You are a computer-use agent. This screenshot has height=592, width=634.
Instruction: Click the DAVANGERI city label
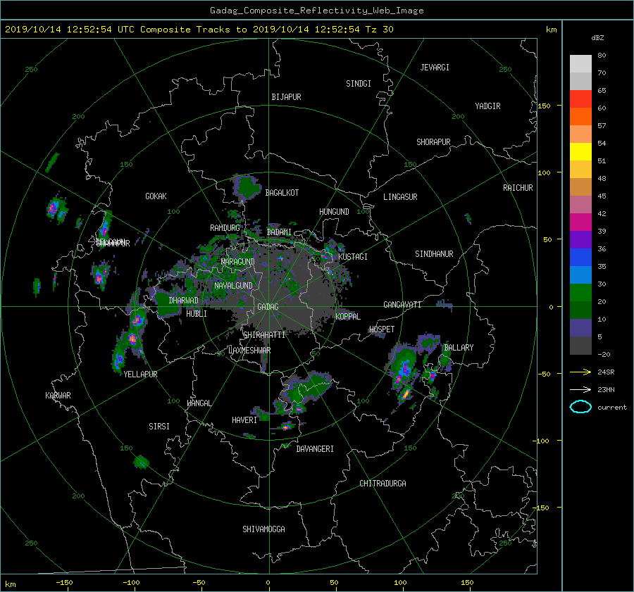[315, 449]
